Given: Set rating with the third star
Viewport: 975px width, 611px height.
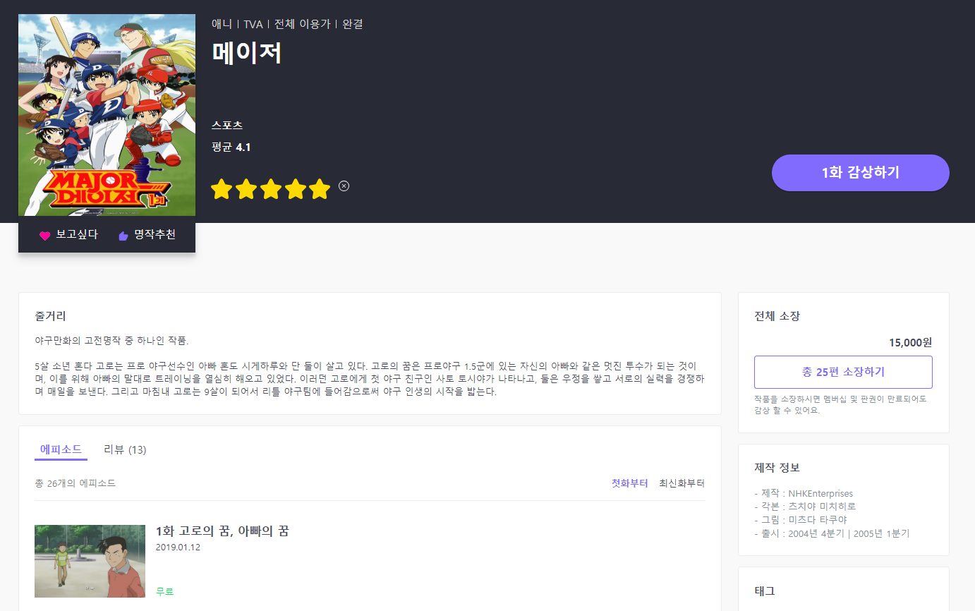Looking at the screenshot, I should (x=271, y=189).
